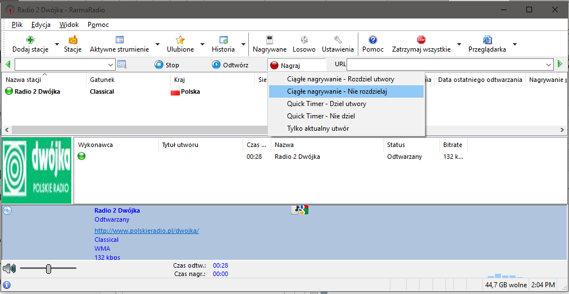Click the Dodaj stacje toolbar icon
This screenshot has height=294, width=569.
click(30, 40)
